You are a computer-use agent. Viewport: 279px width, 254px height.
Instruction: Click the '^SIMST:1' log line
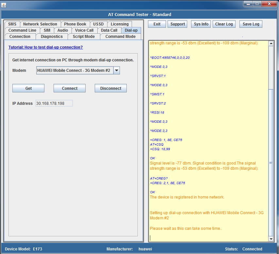tap(157, 94)
